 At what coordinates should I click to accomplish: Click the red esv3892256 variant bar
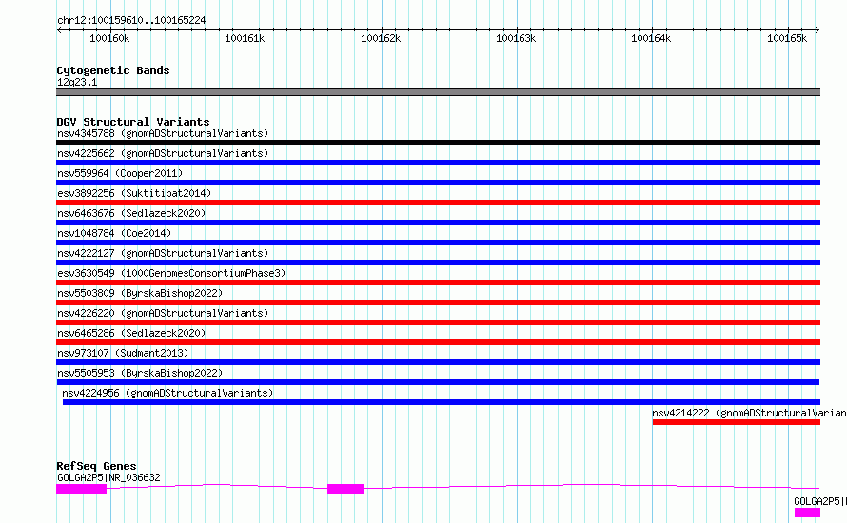point(438,203)
